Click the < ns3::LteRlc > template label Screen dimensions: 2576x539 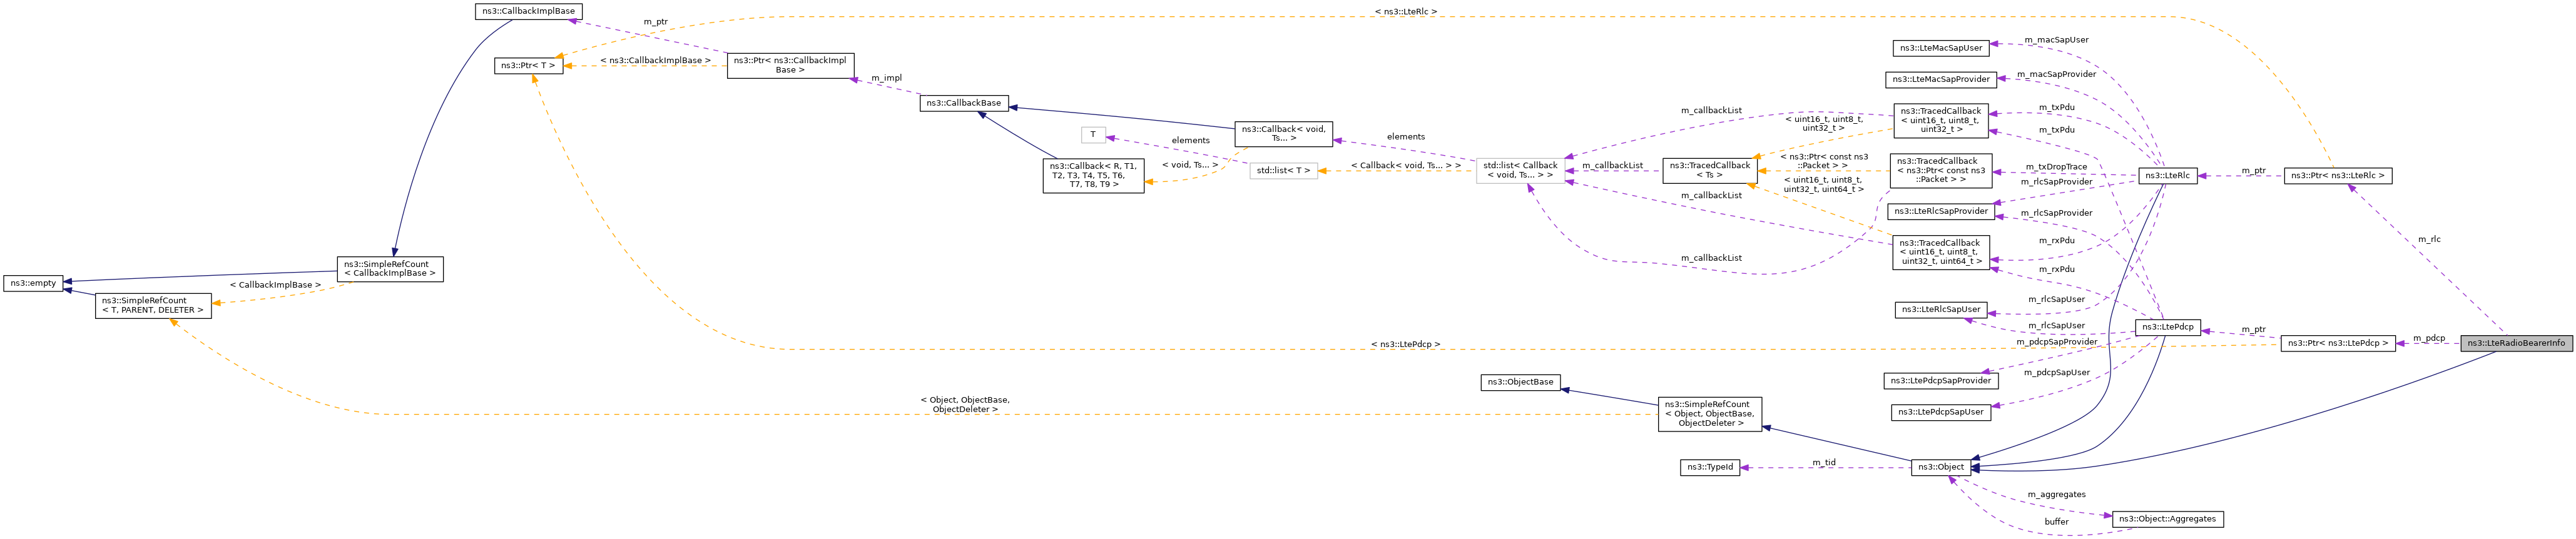(1405, 12)
